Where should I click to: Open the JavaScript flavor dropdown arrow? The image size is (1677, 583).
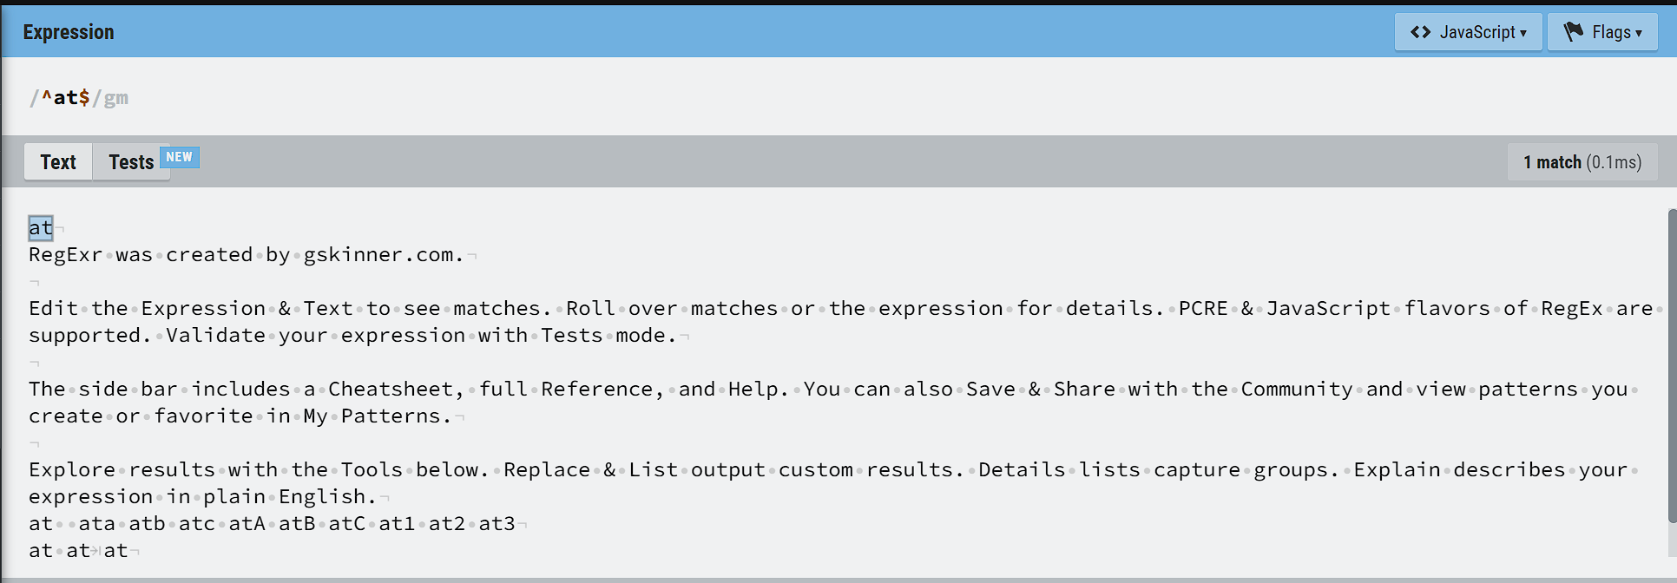pos(1523,33)
